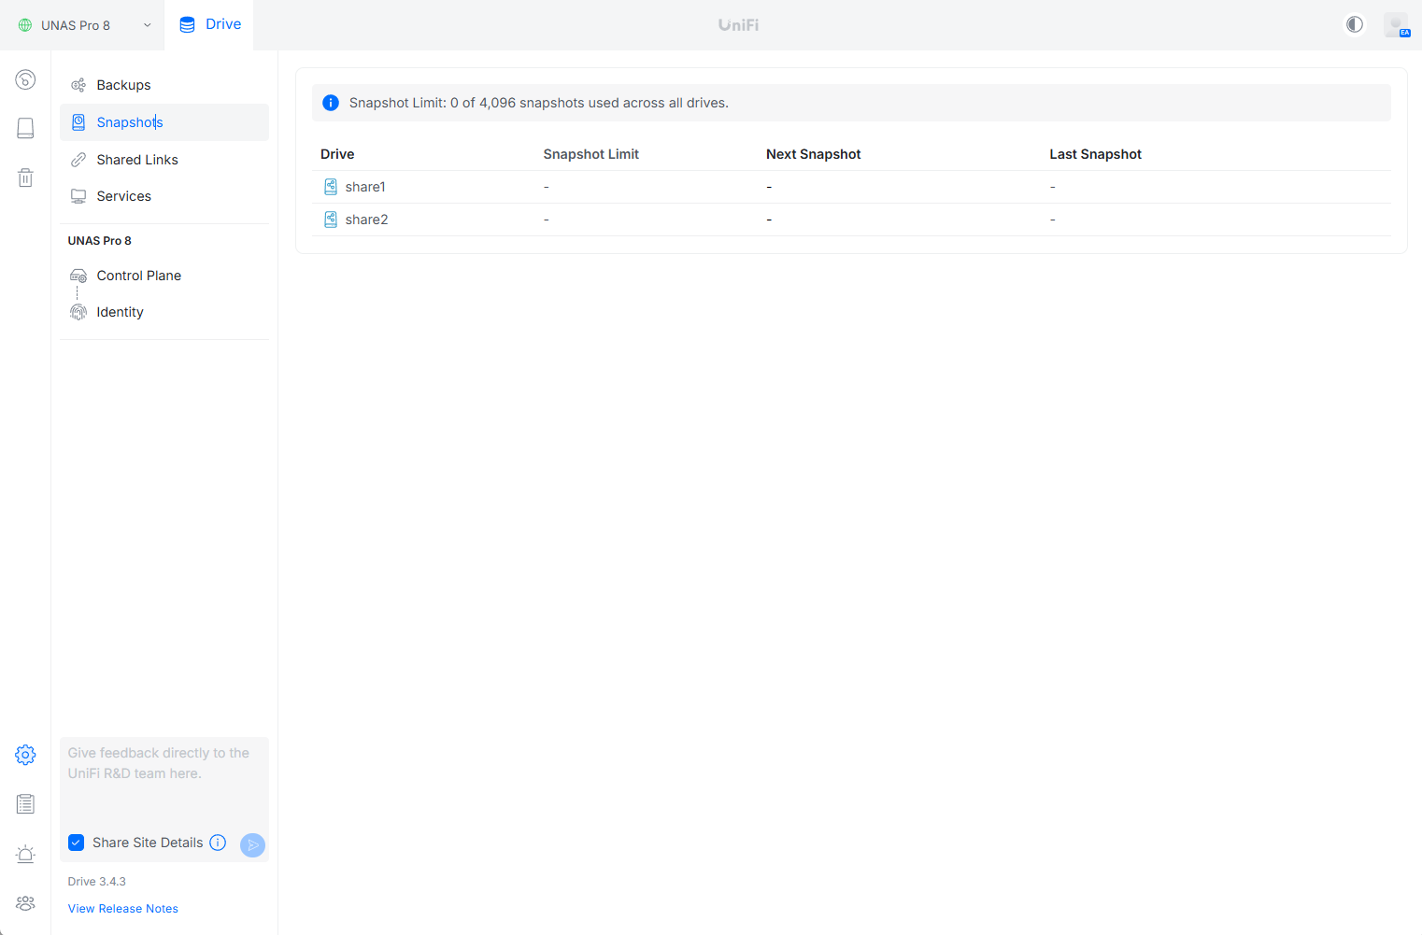Open Shared Links settings page
This screenshot has width=1422, height=935.
coord(136,160)
